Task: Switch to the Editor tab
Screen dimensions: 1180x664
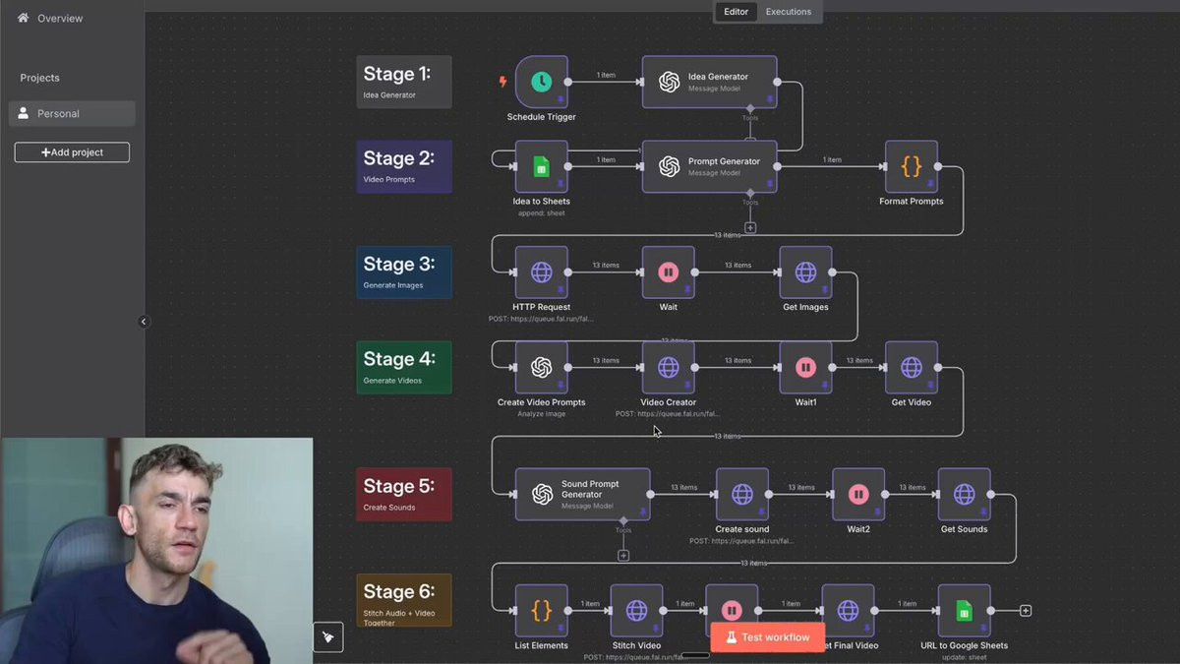Action: point(736,12)
